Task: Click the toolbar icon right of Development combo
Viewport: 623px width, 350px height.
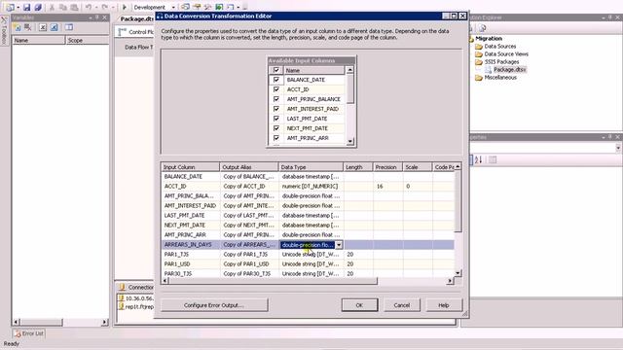Action: click(x=186, y=7)
